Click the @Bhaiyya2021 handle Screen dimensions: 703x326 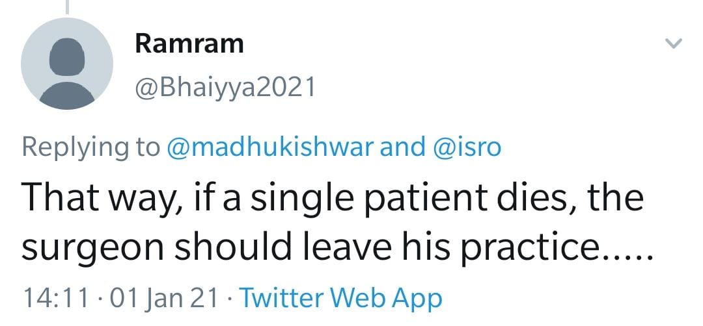225,86
